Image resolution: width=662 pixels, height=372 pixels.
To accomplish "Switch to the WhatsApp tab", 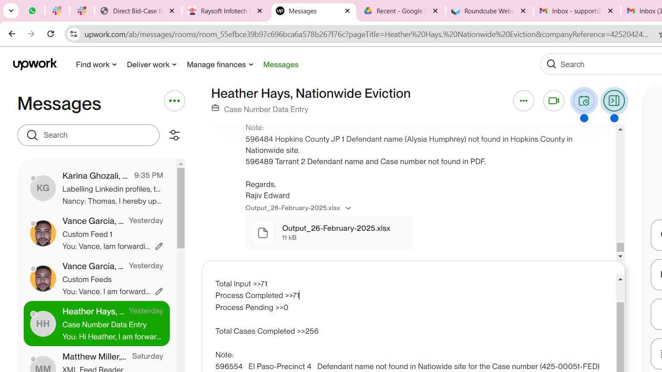I will (x=32, y=11).
